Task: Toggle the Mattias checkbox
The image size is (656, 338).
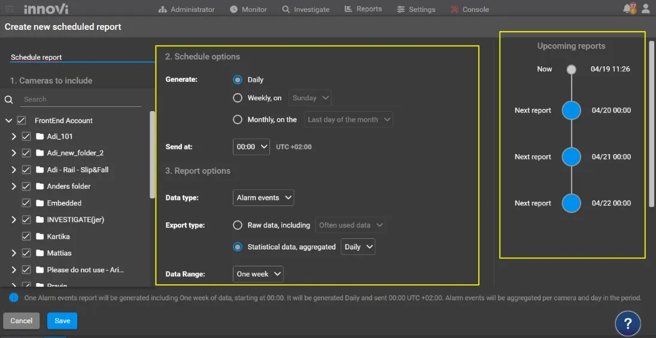Action: coord(26,253)
